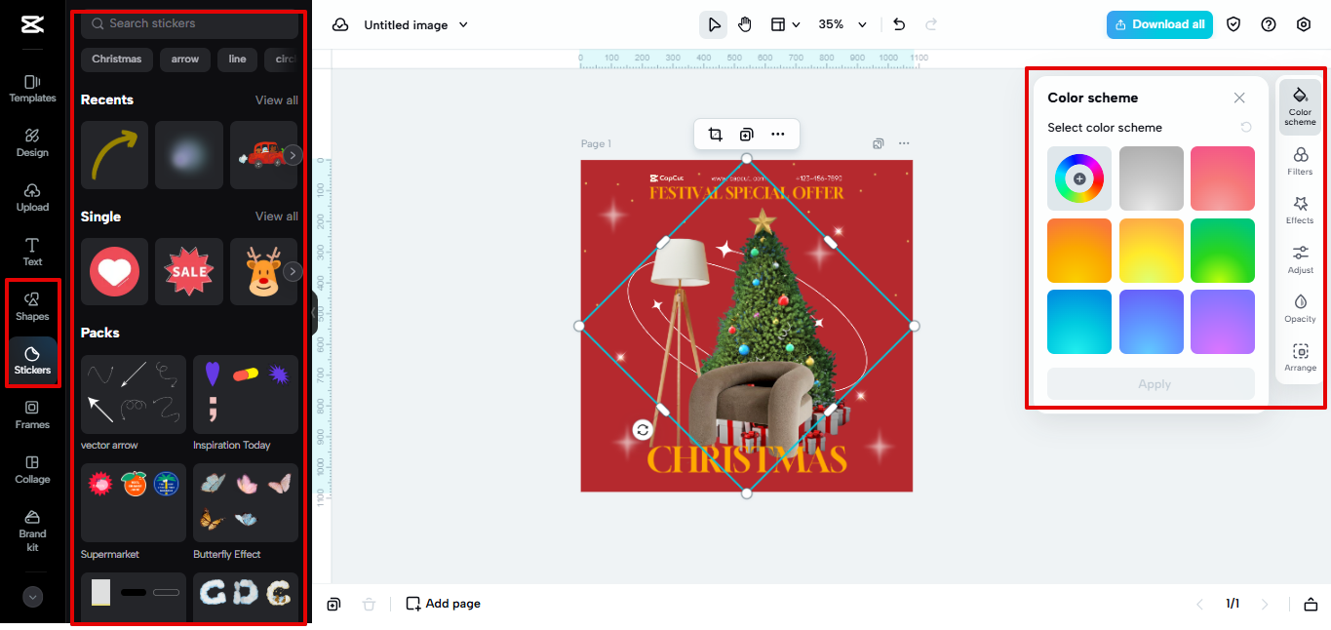Screen dimensions: 1331x630
Task: Open the Frames panel
Action: point(32,414)
